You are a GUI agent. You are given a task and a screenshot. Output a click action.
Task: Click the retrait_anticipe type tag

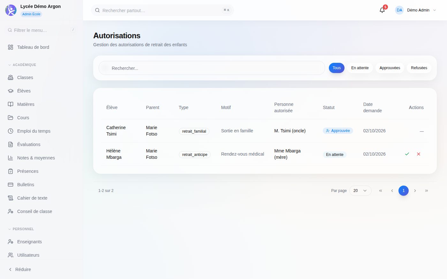click(x=195, y=155)
